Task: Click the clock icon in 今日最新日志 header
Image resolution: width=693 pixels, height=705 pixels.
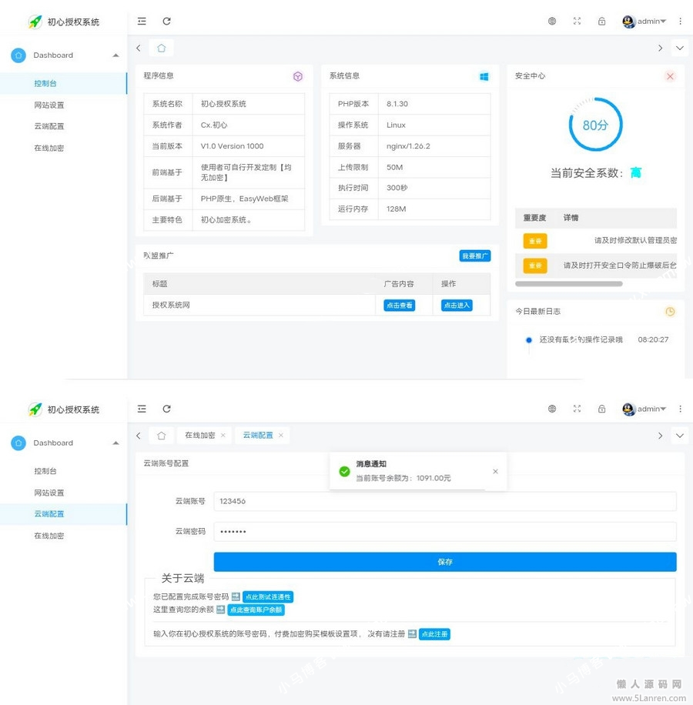Action: (x=670, y=312)
